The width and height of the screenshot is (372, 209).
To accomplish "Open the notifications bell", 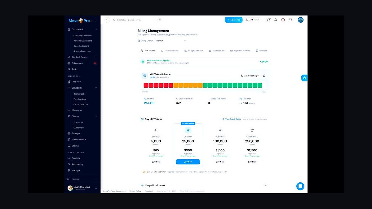I will [x=276, y=20].
